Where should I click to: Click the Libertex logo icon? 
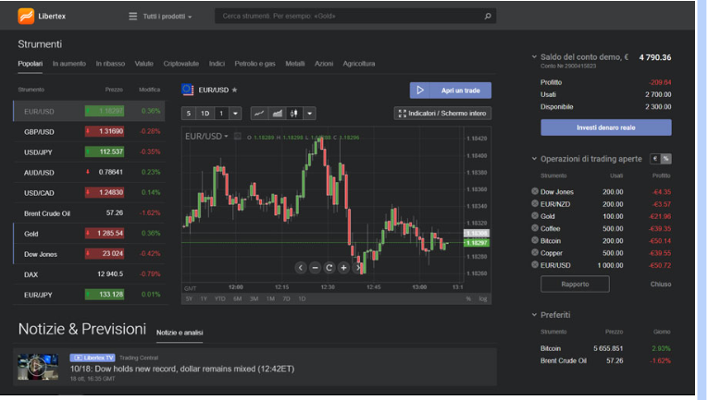coord(26,17)
